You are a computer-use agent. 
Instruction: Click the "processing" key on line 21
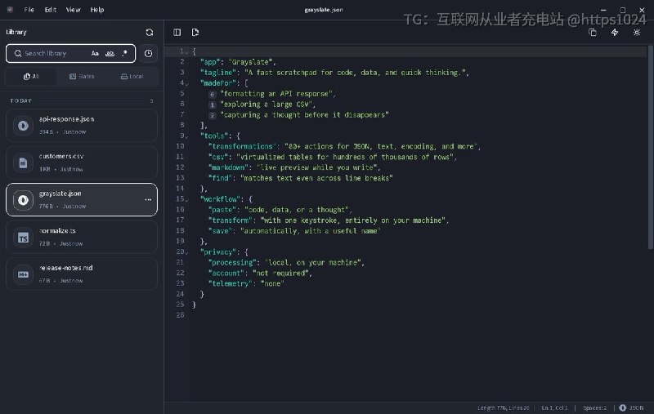232,262
